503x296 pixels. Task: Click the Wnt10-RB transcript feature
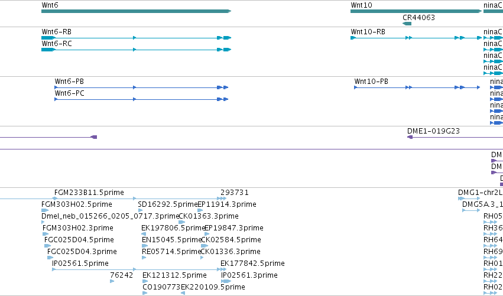[416, 38]
